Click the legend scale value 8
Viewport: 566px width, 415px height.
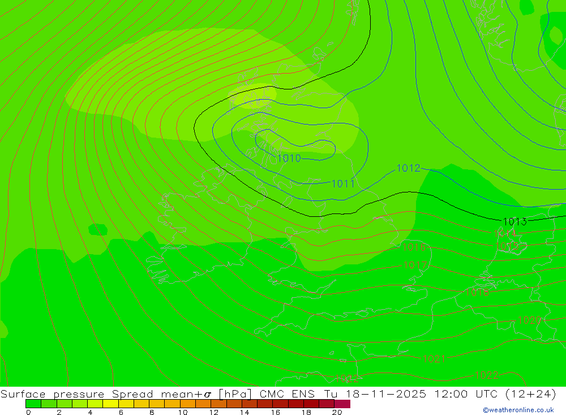[x=152, y=412]
